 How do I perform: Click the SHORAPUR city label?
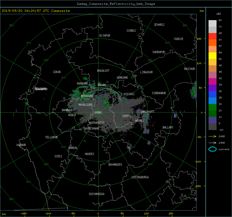click(x=159, y=52)
